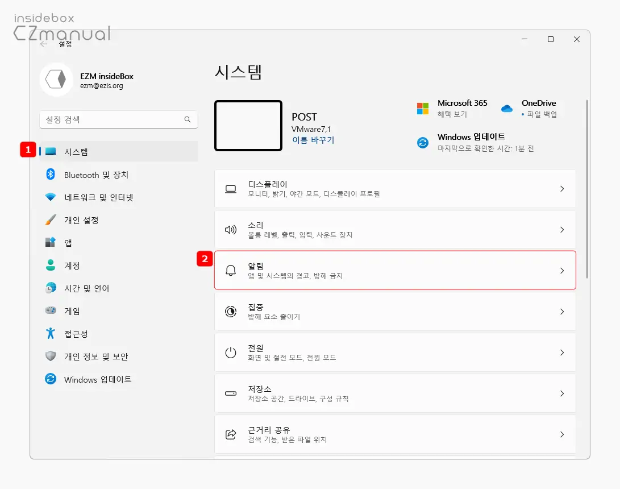Image resolution: width=620 pixels, height=489 pixels.
Task: Click the bell icon for 알림 notifications
Action: 230,271
